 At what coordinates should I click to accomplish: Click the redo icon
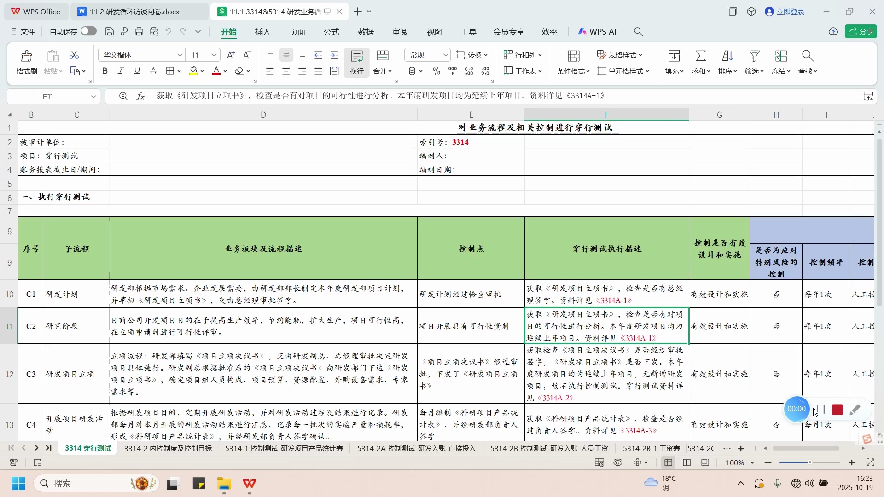(x=183, y=31)
